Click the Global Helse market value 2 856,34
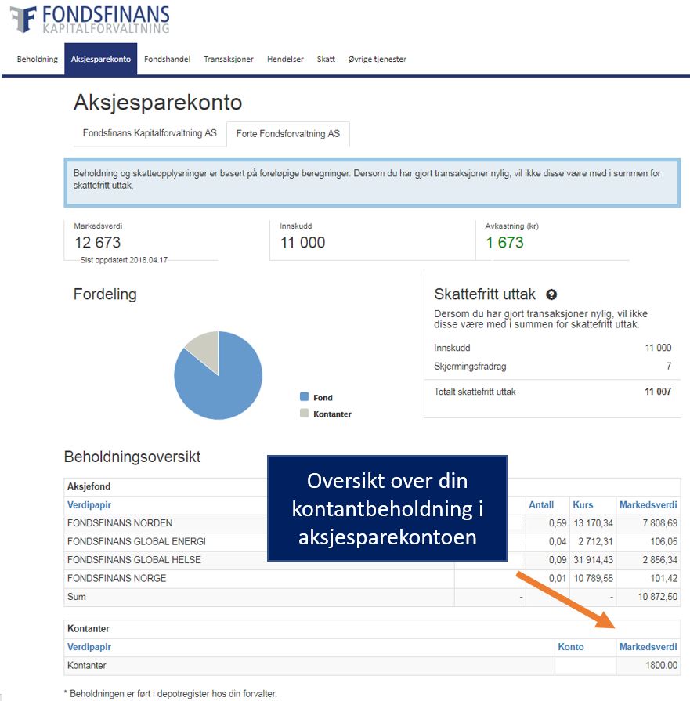 click(x=660, y=560)
